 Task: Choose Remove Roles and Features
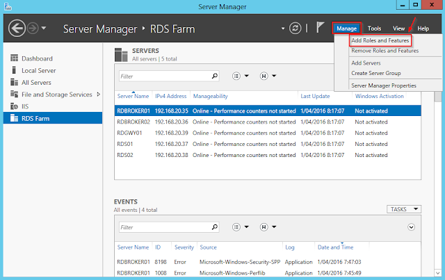pos(385,51)
